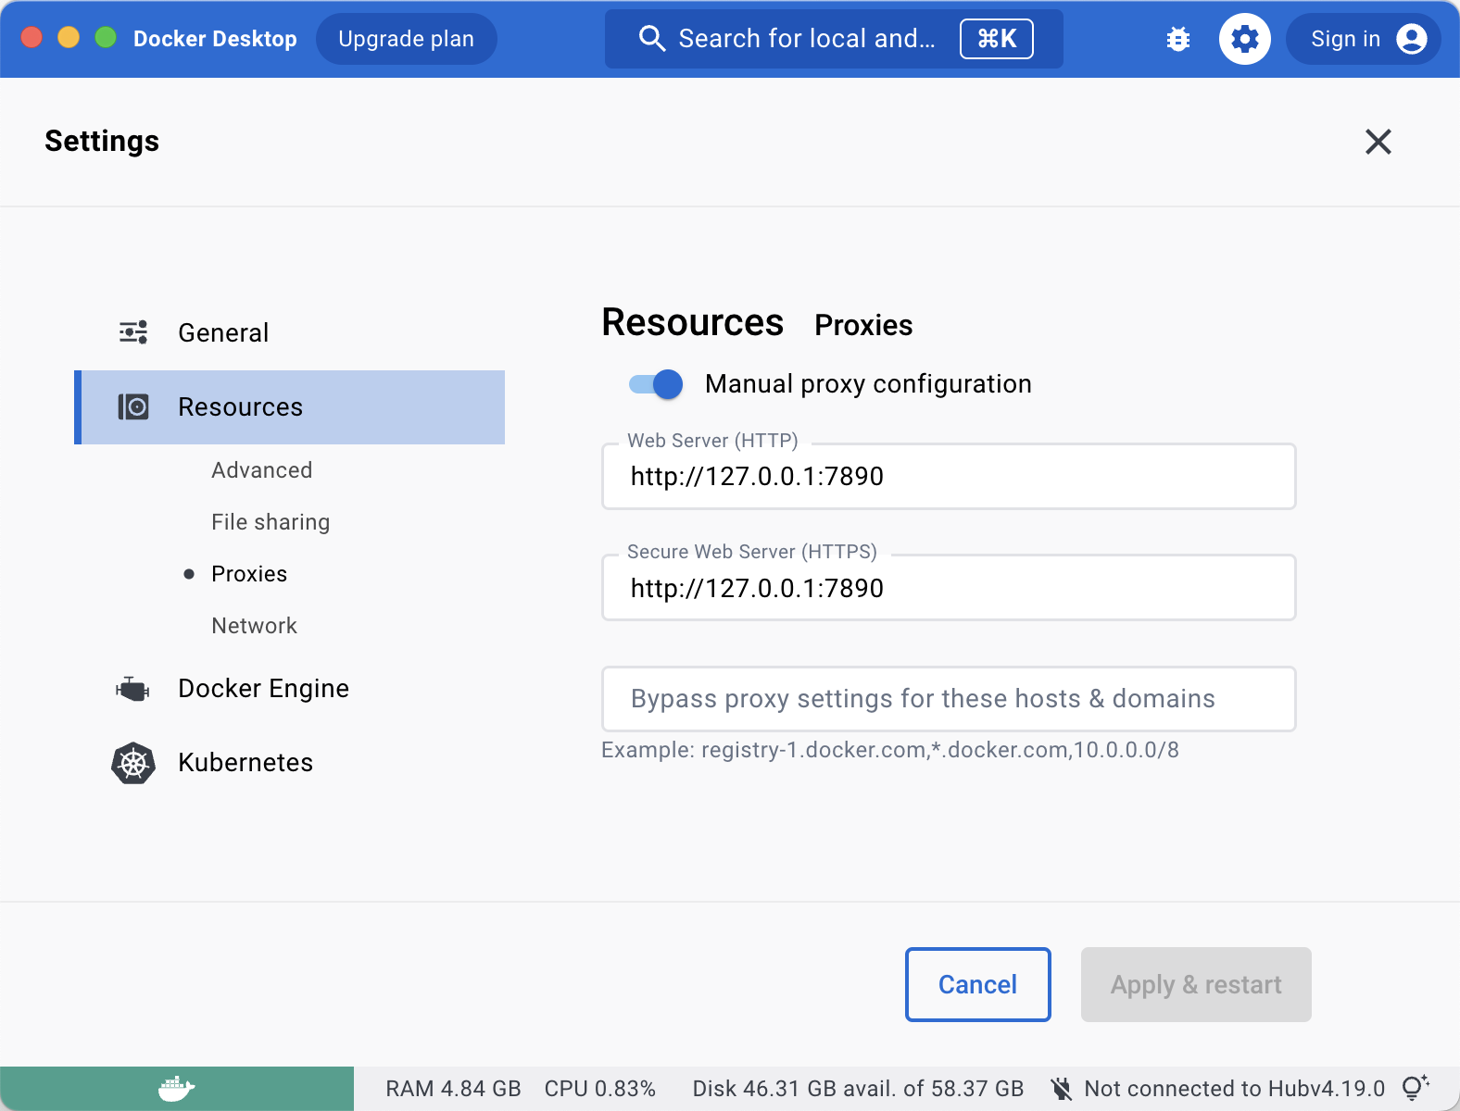The height and width of the screenshot is (1111, 1460).
Task: Click the Sign in button
Action: click(x=1363, y=39)
